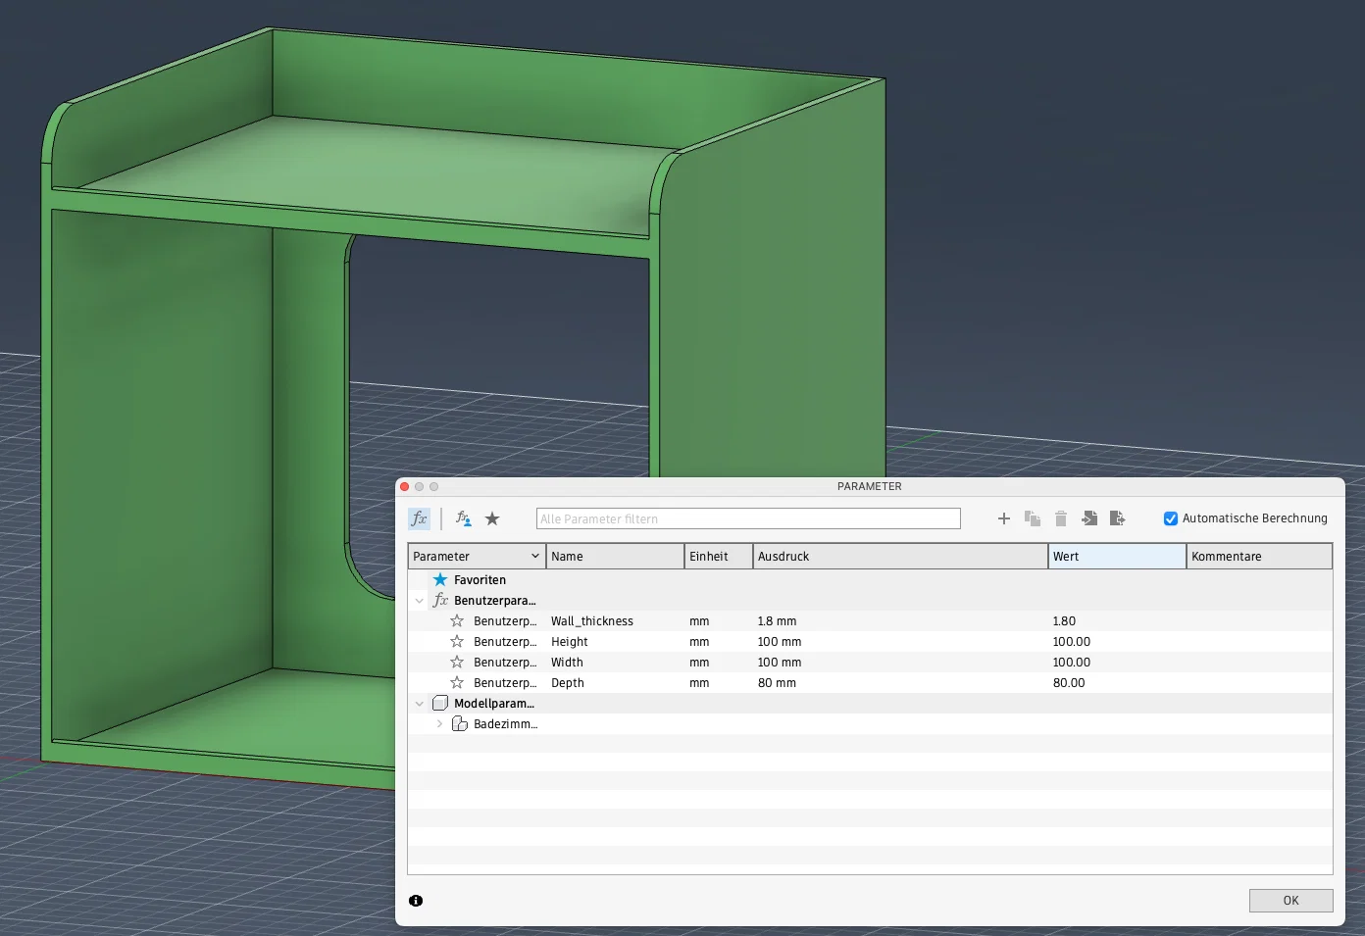This screenshot has width=1365, height=936.
Task: Click the Alle Parameter filtern search field
Action: point(748,518)
